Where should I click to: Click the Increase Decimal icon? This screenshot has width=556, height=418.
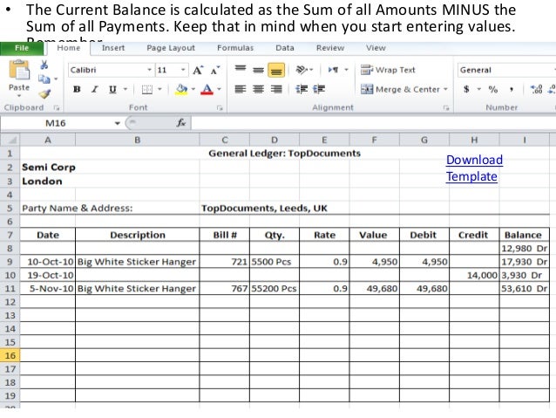536,89
